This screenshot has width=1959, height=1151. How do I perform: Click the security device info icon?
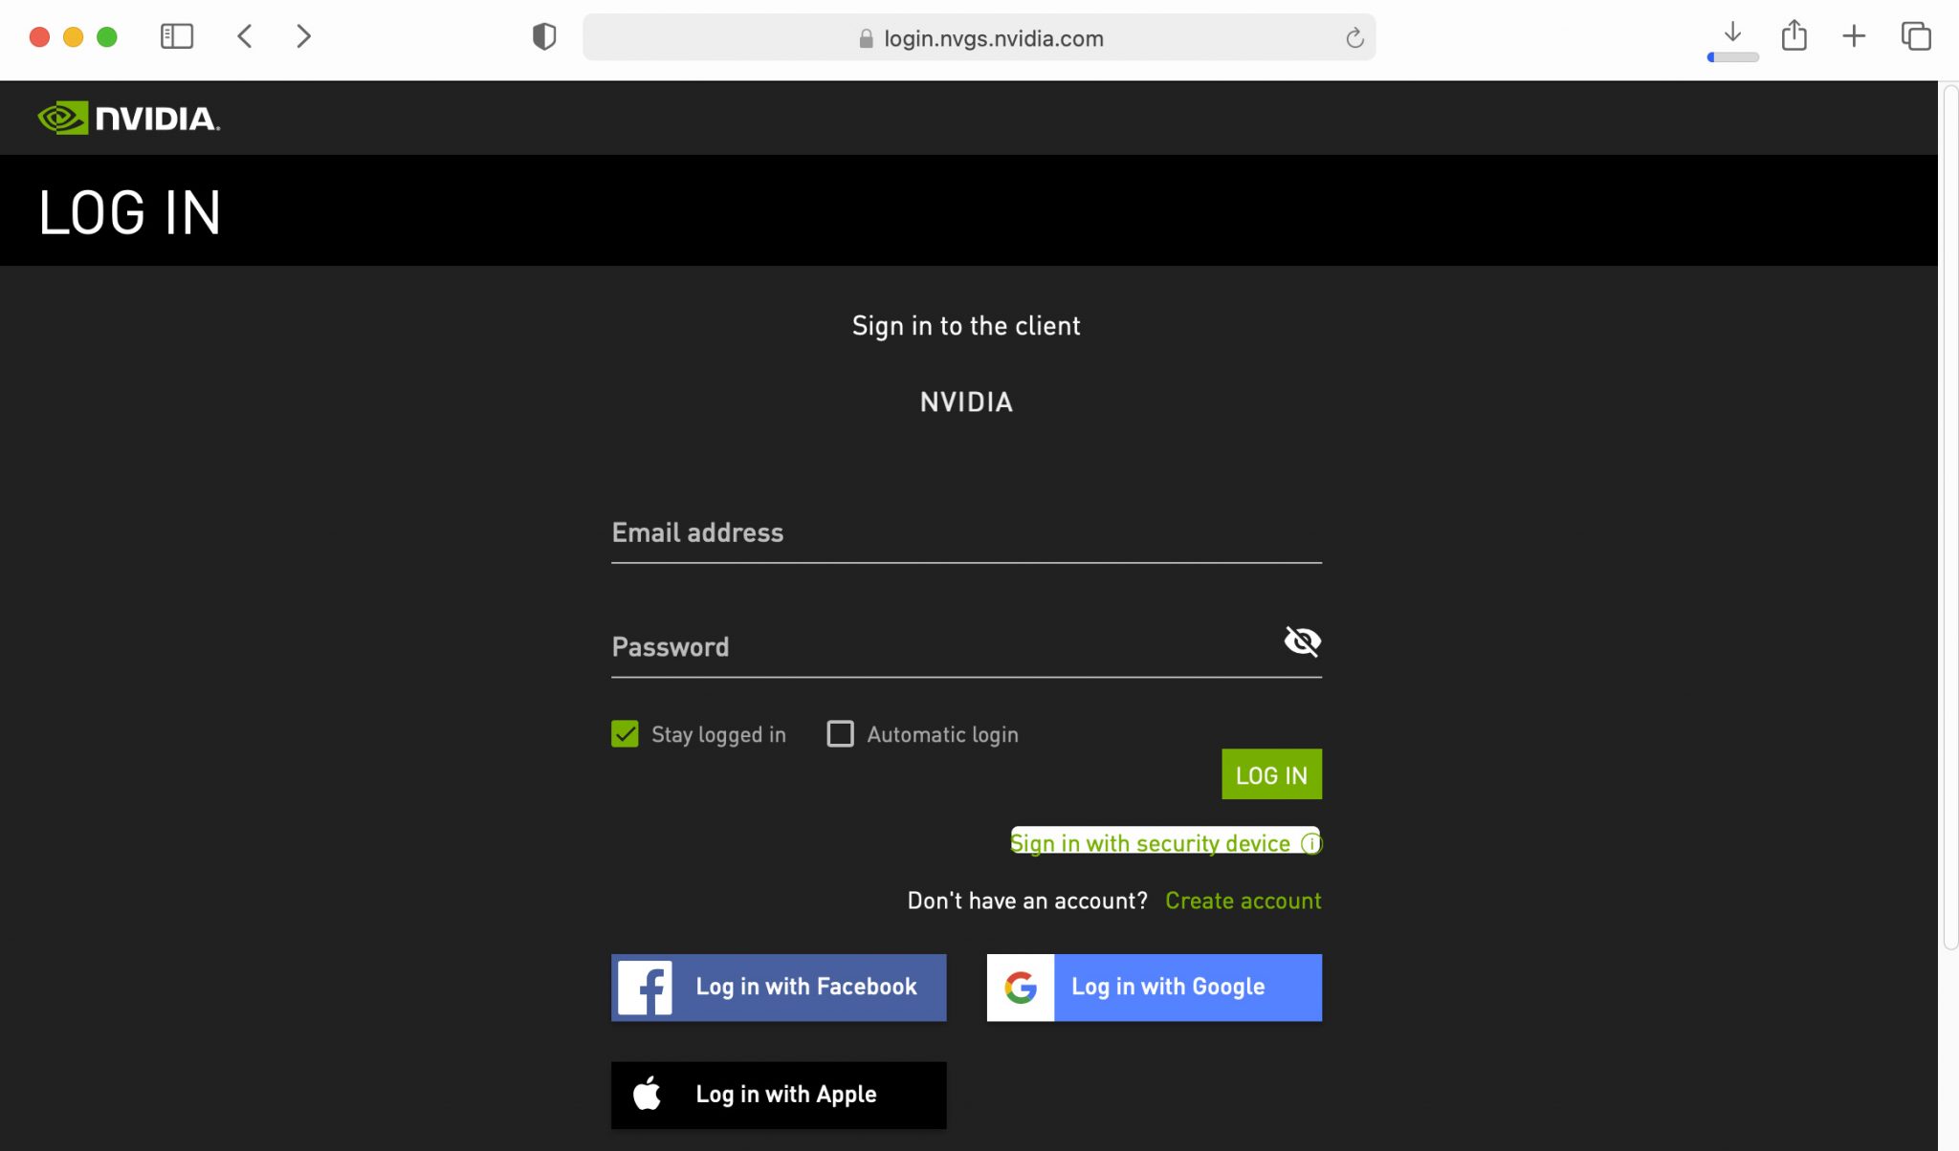1310,843
